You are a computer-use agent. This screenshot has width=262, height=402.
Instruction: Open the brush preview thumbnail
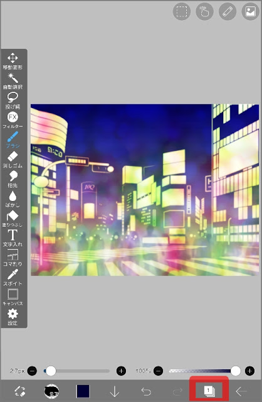[x=51, y=391]
